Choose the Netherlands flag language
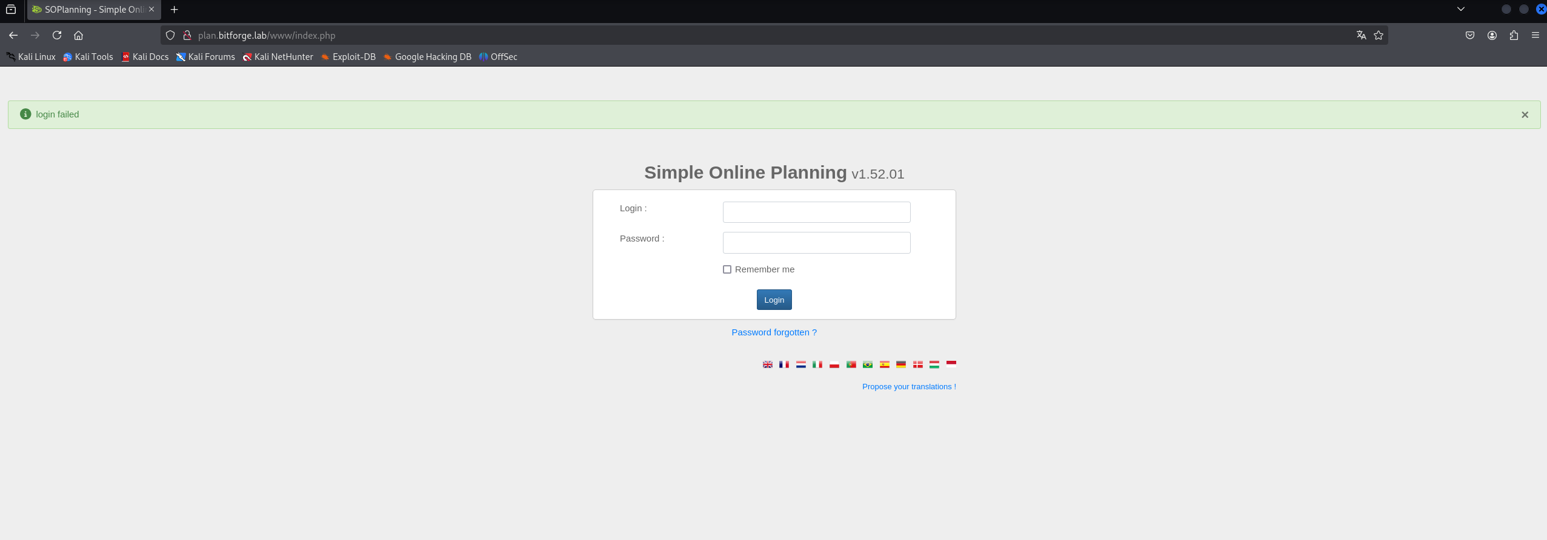Image resolution: width=1547 pixels, height=540 pixels. [801, 364]
